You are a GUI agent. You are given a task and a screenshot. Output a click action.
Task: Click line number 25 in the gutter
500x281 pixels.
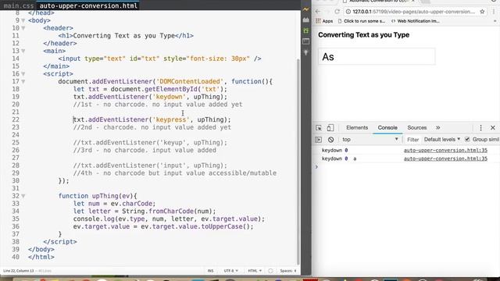(x=16, y=143)
